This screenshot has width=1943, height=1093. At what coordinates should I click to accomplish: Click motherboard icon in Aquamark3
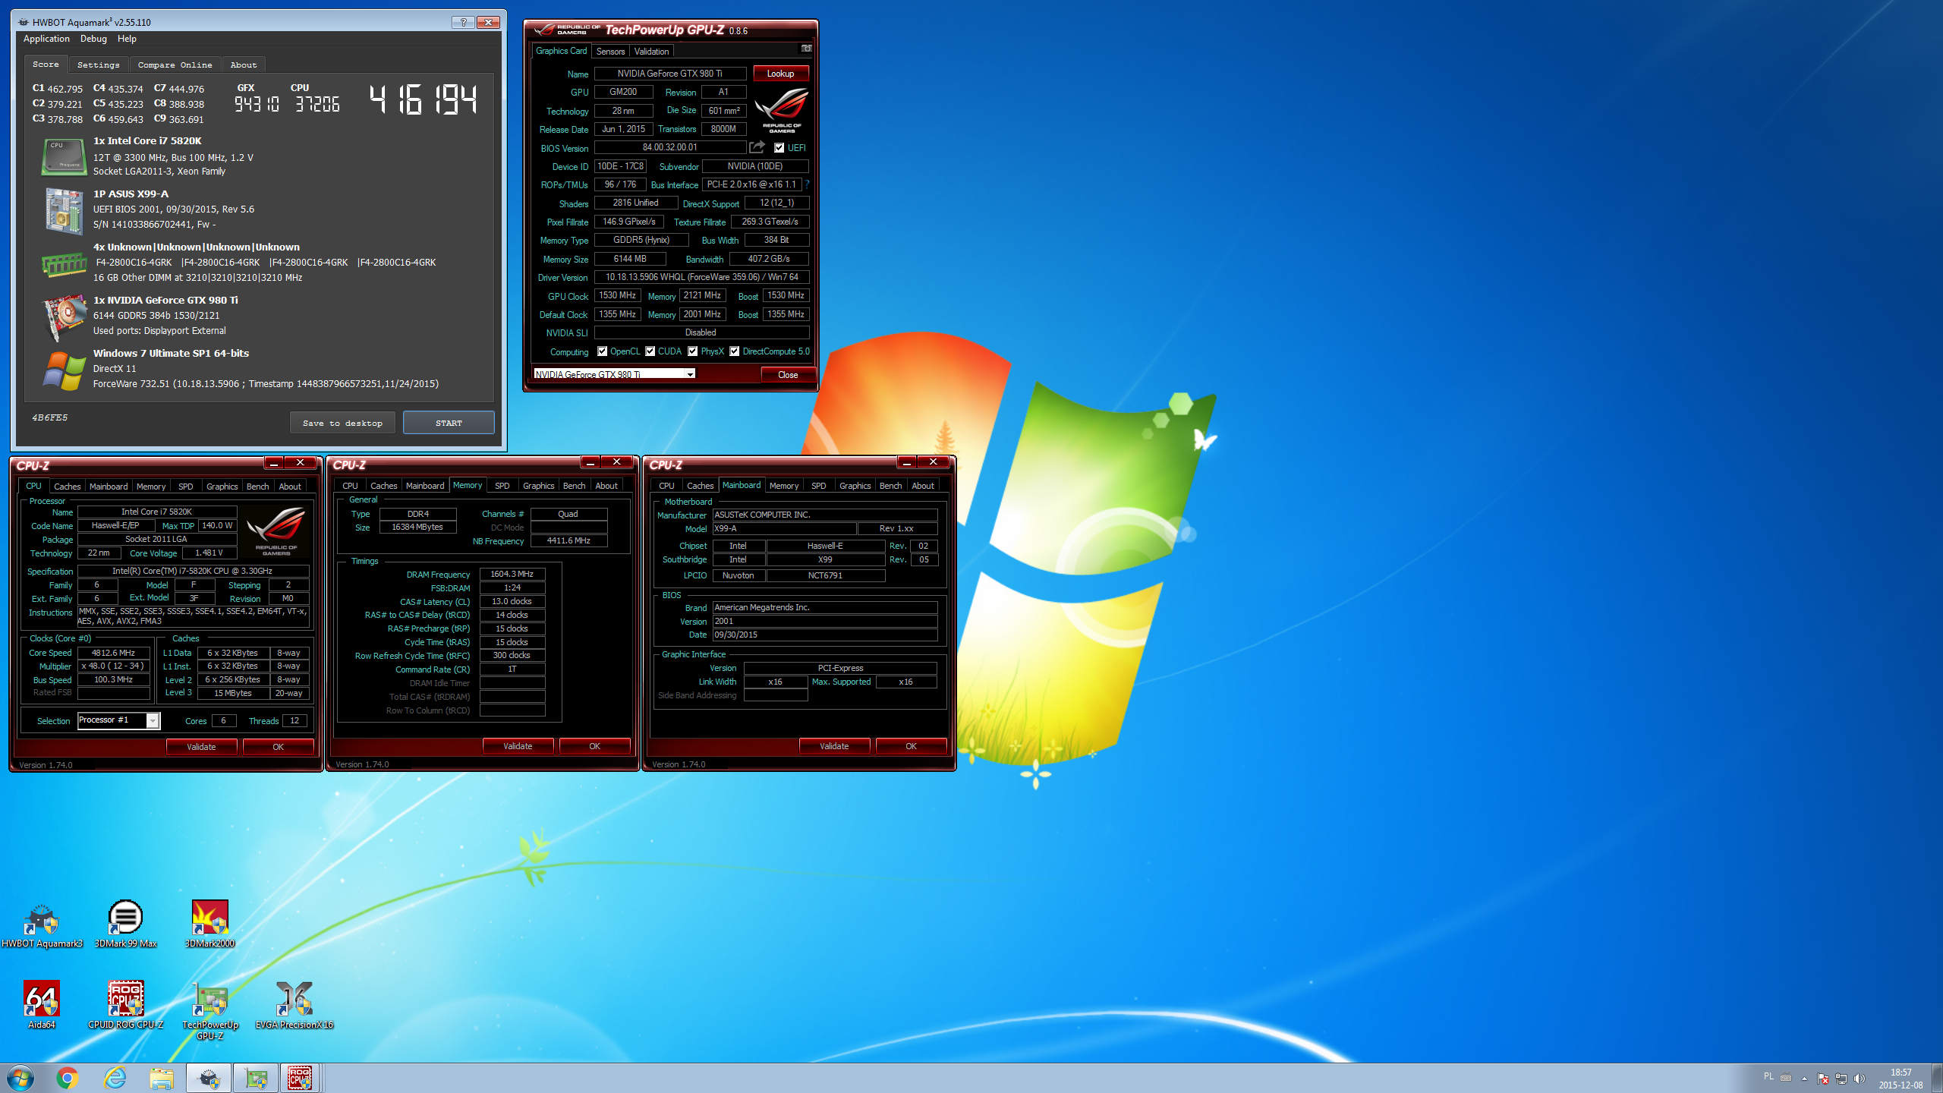pyautogui.click(x=64, y=210)
